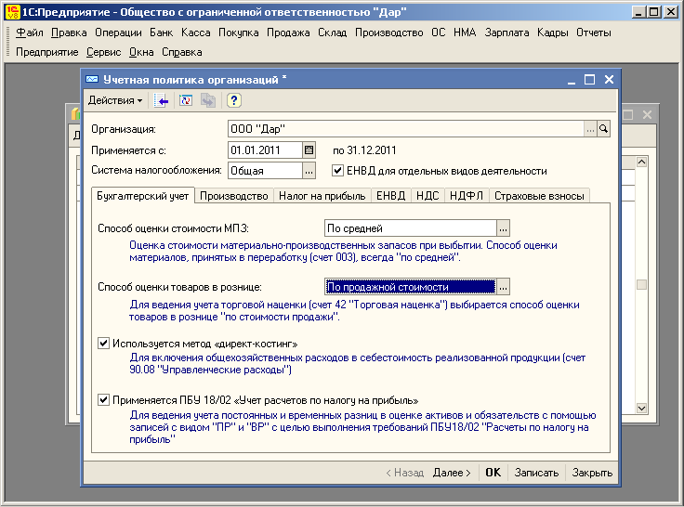Uncheck Используется метод «директ-костинг»
684x507 pixels.
tap(103, 343)
